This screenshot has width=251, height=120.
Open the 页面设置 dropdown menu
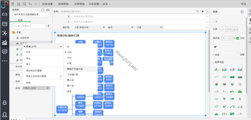pos(95,4)
